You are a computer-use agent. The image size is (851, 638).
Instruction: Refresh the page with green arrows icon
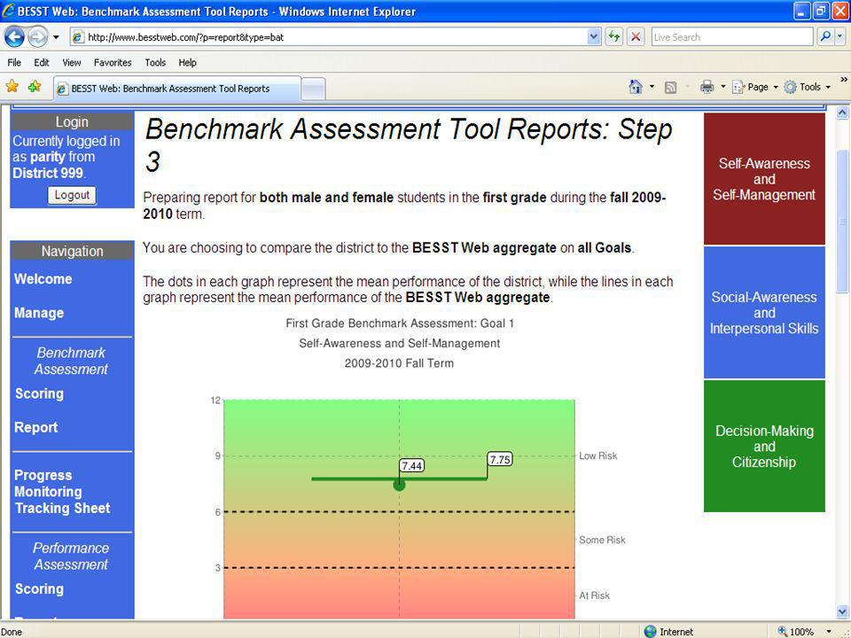pos(613,37)
